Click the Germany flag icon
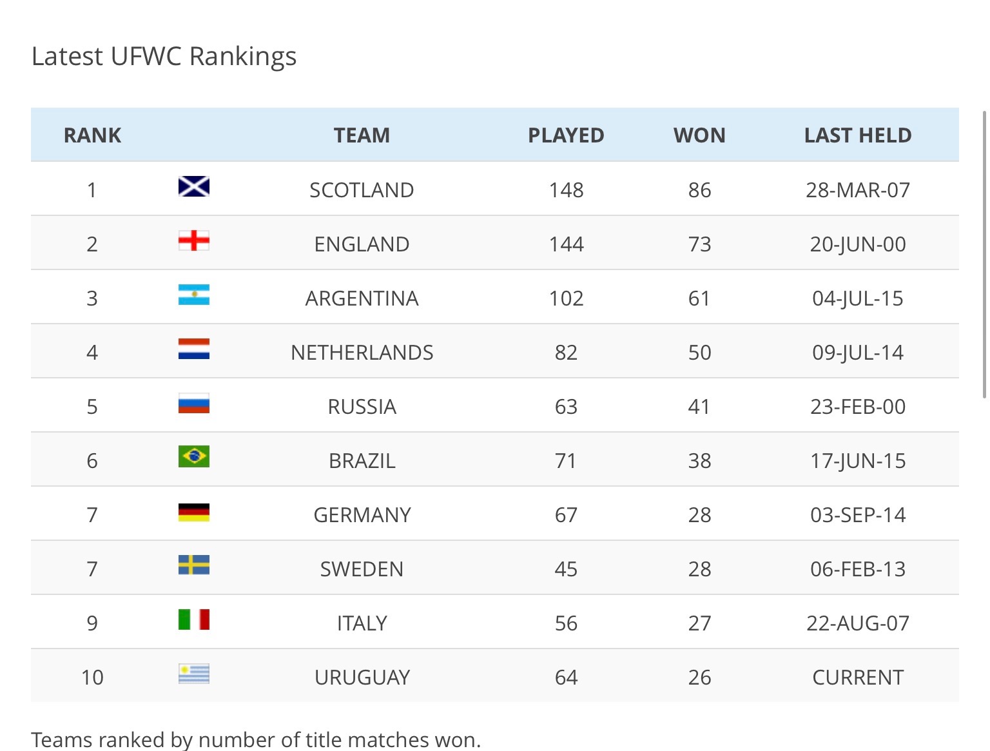The width and height of the screenshot is (990, 751). pos(193,514)
